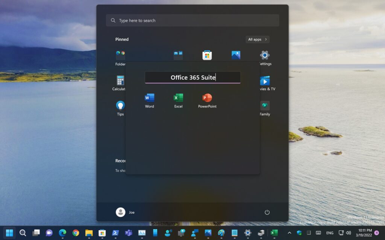Open the Joe user account menu
The width and height of the screenshot is (385, 240).
point(125,212)
